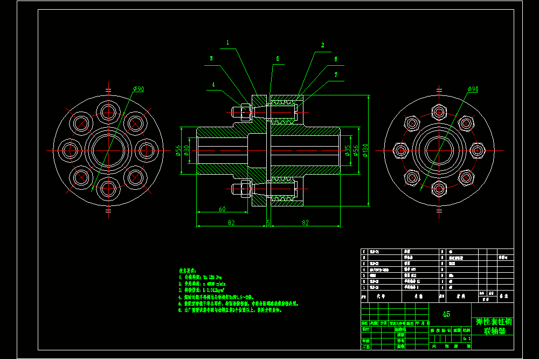The height and width of the screenshot is (359, 539).
Task: Select balloon number 7 label
Action: point(336,74)
